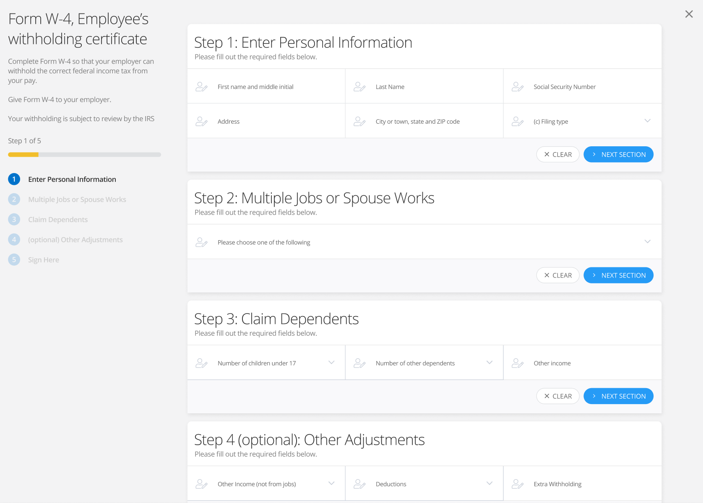
Task: Expand the Step 2 choice dropdown
Action: click(x=647, y=241)
